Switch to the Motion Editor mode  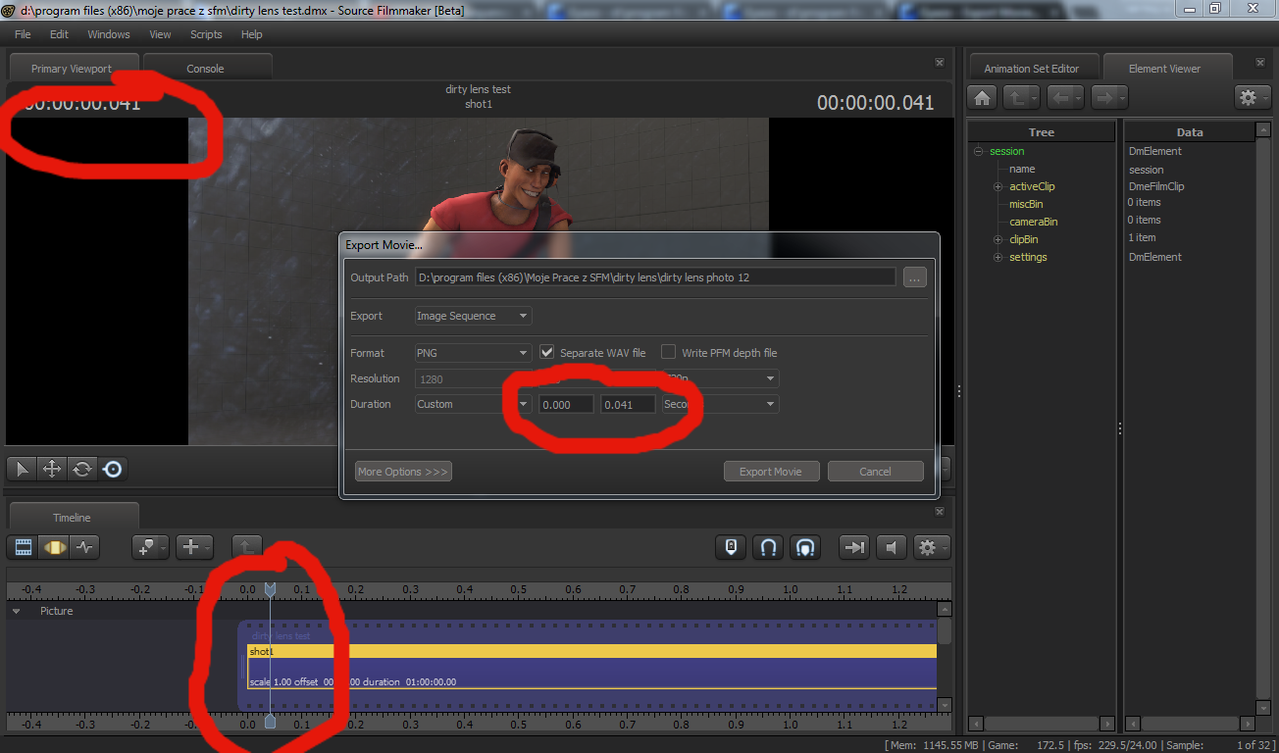[x=54, y=547]
